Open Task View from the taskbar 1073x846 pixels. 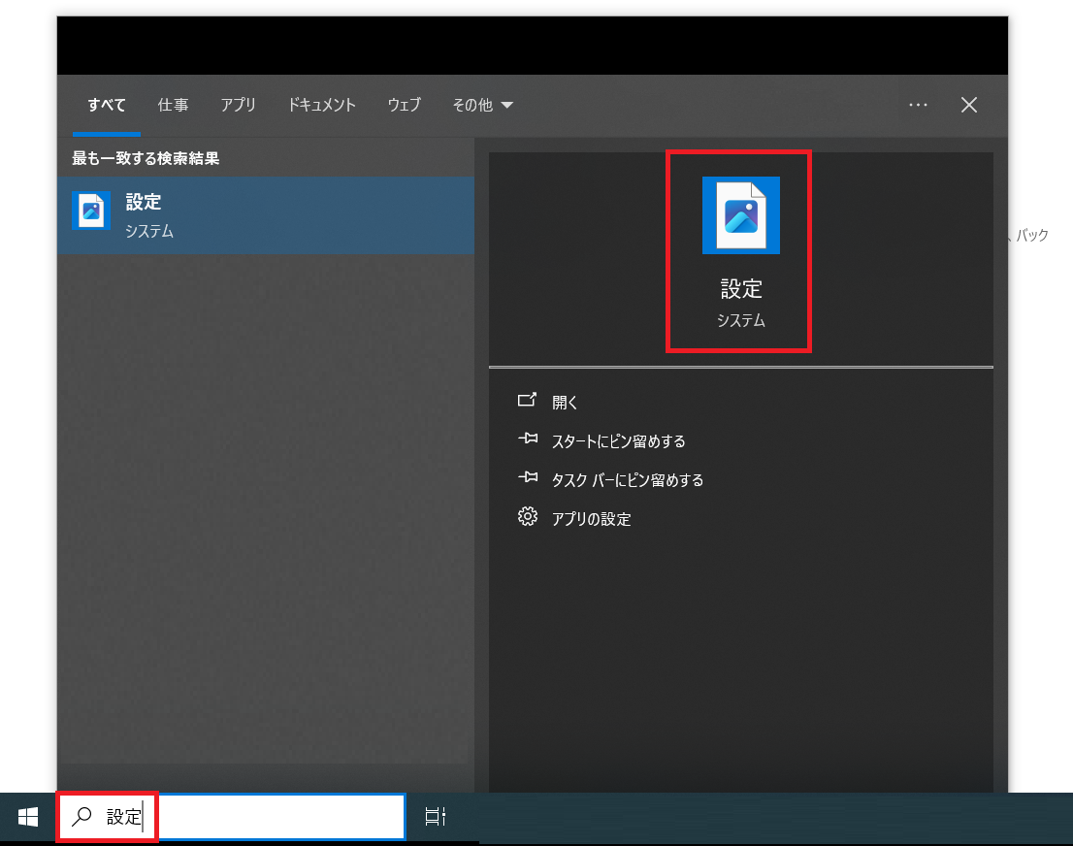coord(436,816)
